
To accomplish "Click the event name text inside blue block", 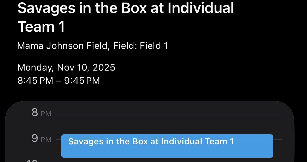I will coord(151,141).
